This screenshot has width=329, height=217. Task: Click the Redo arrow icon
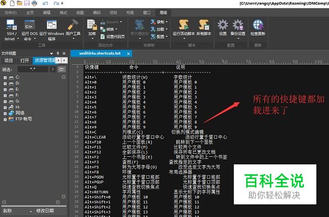tap(56, 3)
